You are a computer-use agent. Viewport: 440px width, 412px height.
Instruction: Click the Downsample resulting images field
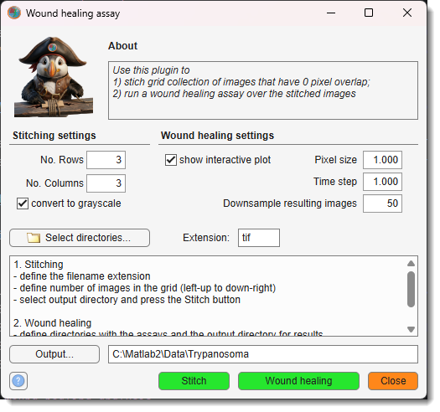382,203
